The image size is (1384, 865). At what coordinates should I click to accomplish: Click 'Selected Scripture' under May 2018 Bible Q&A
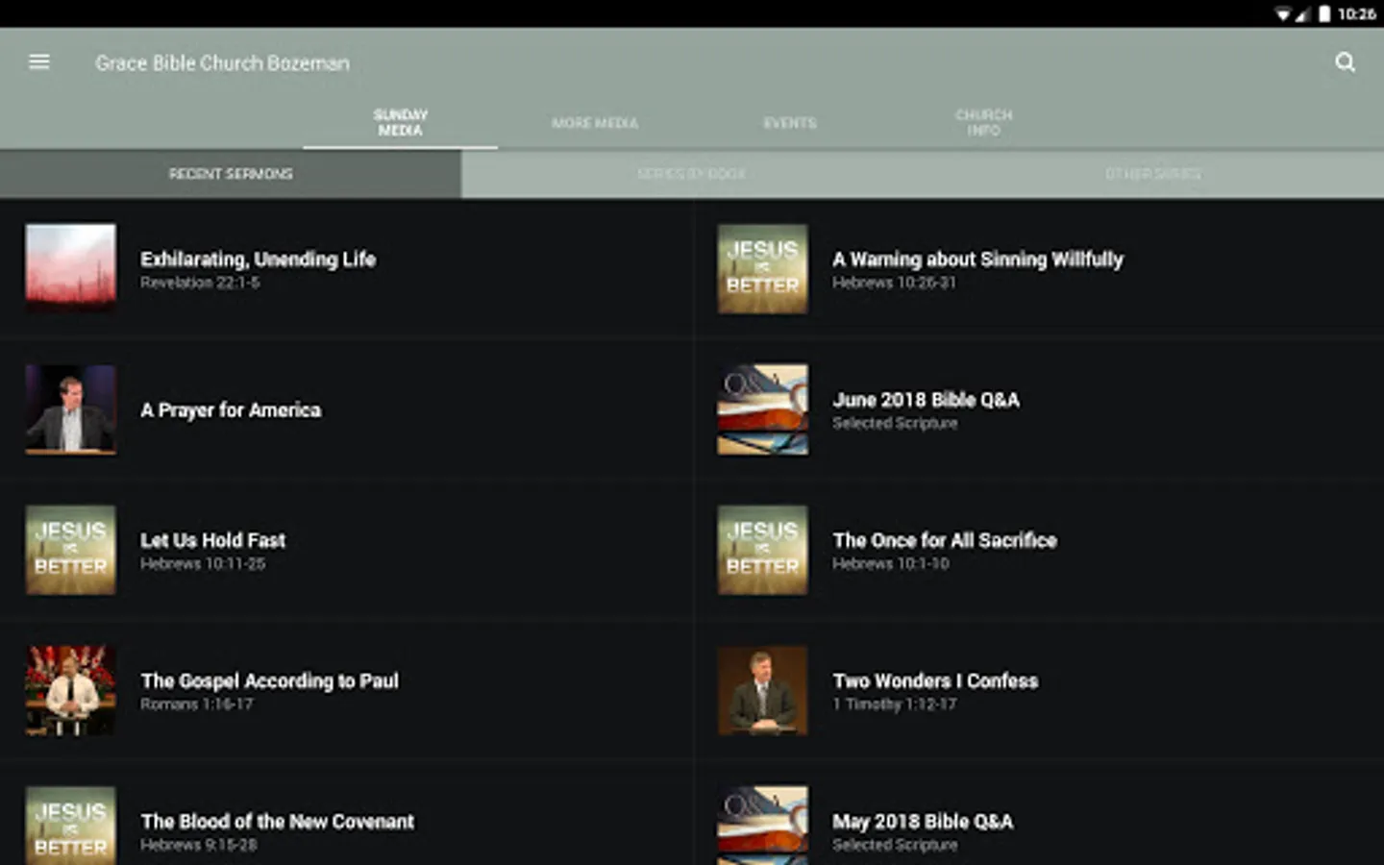tap(895, 845)
